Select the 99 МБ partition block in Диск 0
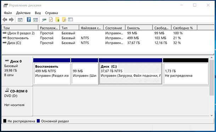This screenshot has width=216, height=132. click(85, 71)
